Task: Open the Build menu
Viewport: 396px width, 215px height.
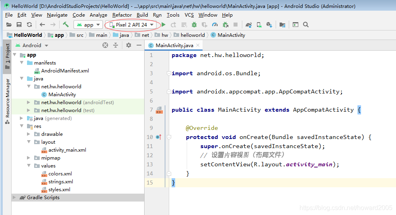Action: [142, 15]
